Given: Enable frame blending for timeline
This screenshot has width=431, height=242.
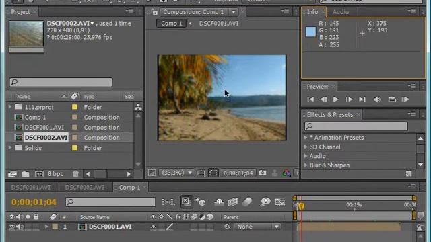Looking at the screenshot, I should [x=233, y=202].
